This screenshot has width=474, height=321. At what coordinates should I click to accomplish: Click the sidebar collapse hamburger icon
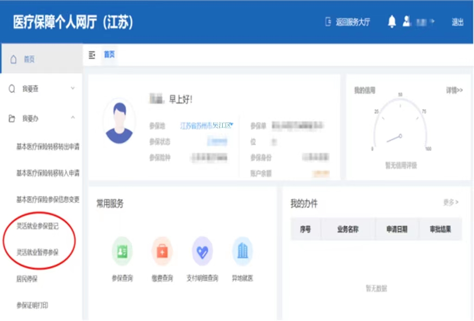[x=92, y=55]
